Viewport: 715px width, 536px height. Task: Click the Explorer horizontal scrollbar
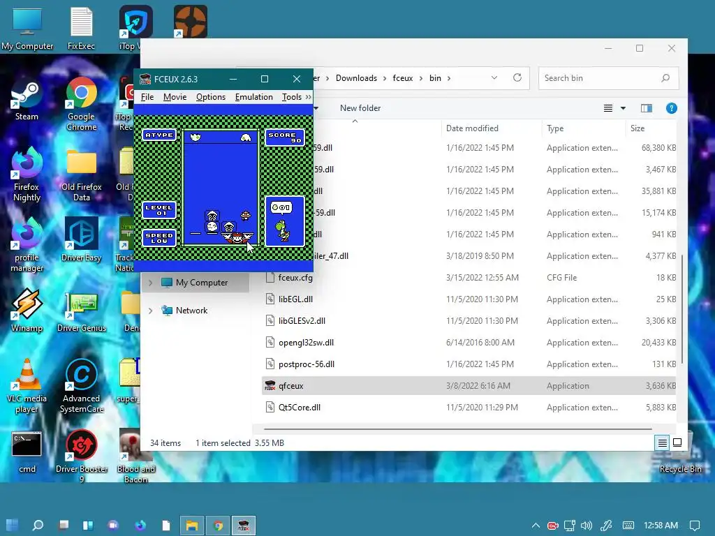[x=457, y=429]
